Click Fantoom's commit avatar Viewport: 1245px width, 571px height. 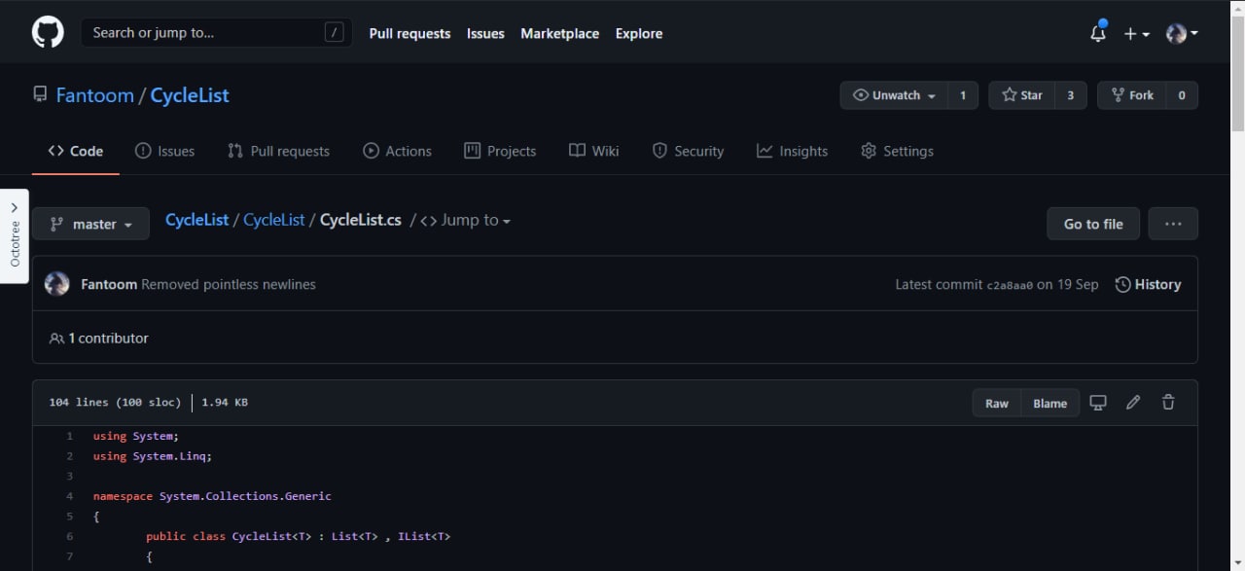pyautogui.click(x=56, y=284)
